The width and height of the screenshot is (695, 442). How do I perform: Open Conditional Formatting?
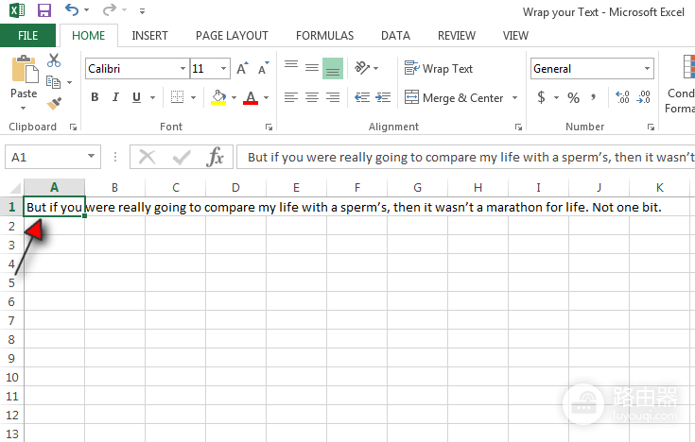(x=682, y=84)
